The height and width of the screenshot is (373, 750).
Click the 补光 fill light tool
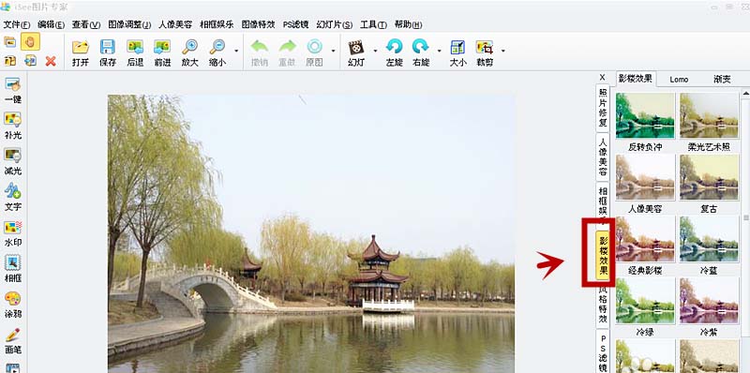pyautogui.click(x=13, y=127)
